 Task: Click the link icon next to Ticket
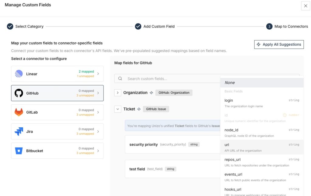click(x=139, y=109)
